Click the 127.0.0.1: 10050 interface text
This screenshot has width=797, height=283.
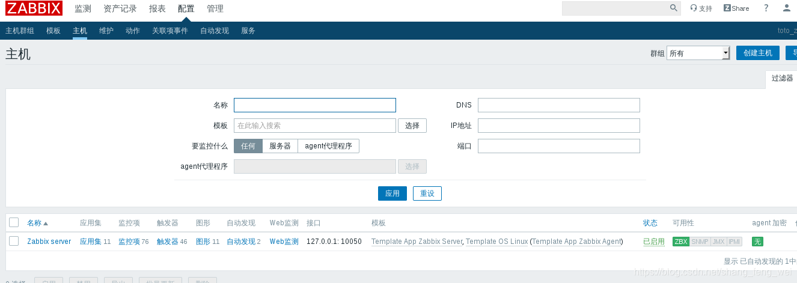pyautogui.click(x=334, y=242)
